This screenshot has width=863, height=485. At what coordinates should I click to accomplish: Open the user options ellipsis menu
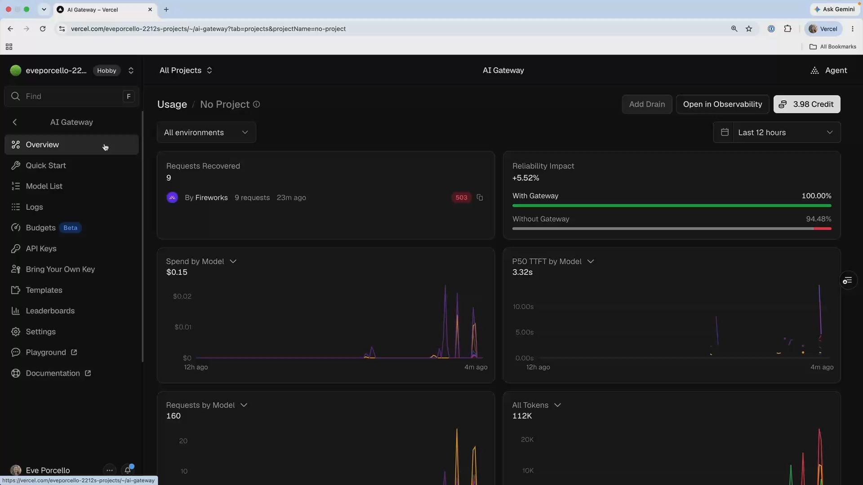109,470
